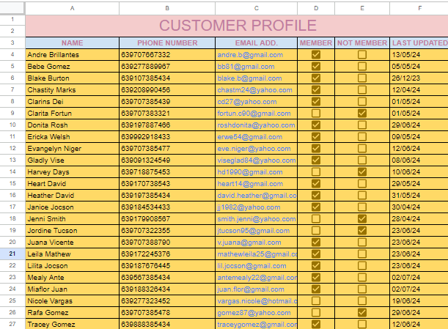Open email link fortun.c90@gmail.com
Viewport: 448px width, 329px height.
254,114
